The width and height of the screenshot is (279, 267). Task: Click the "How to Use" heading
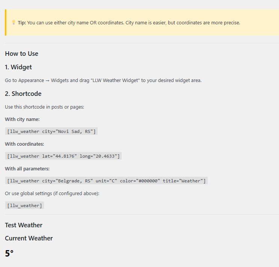point(21,54)
